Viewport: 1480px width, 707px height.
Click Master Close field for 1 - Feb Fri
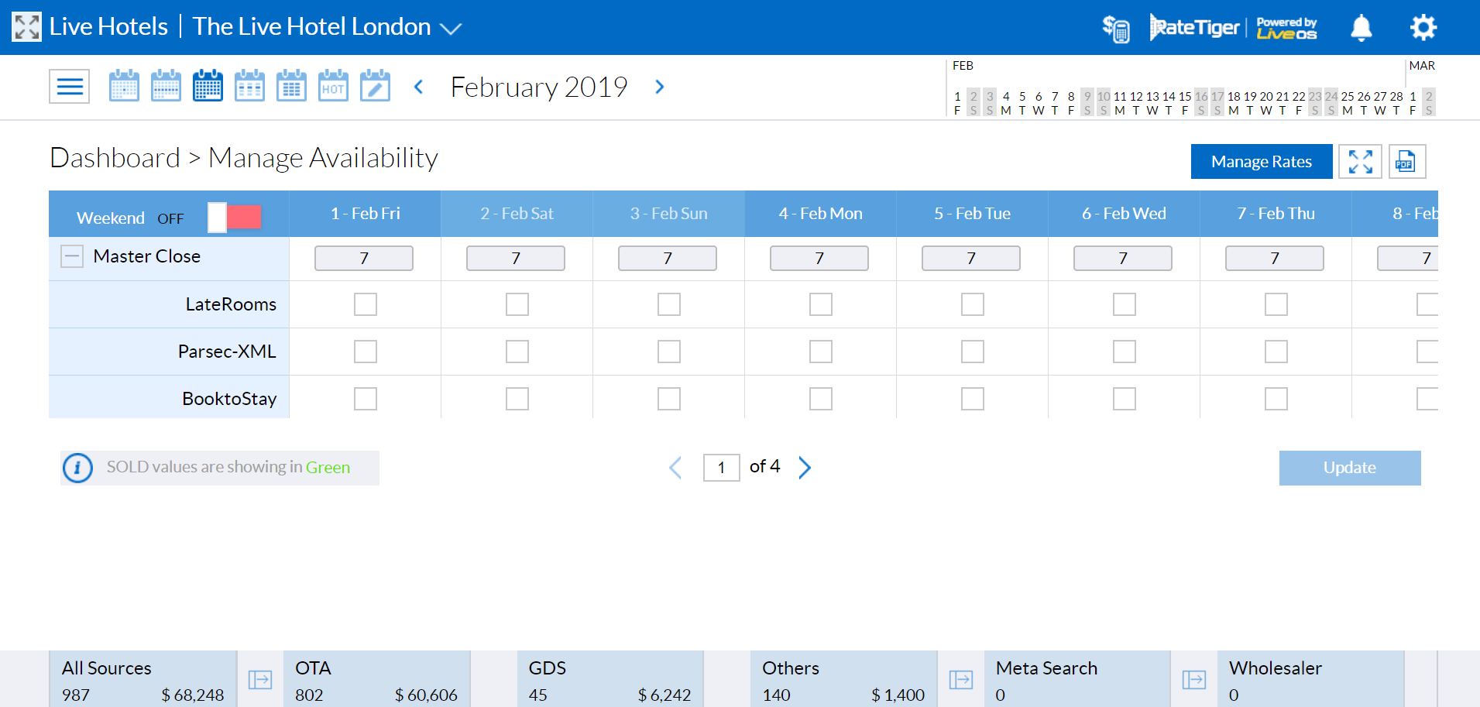(x=364, y=258)
